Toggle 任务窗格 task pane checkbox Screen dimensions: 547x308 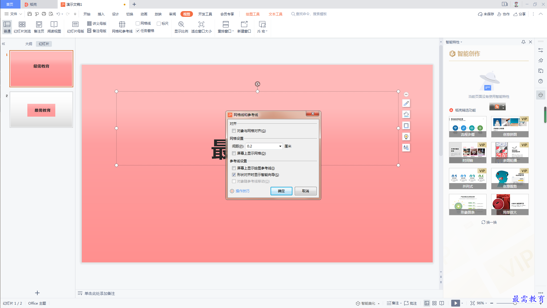138,31
